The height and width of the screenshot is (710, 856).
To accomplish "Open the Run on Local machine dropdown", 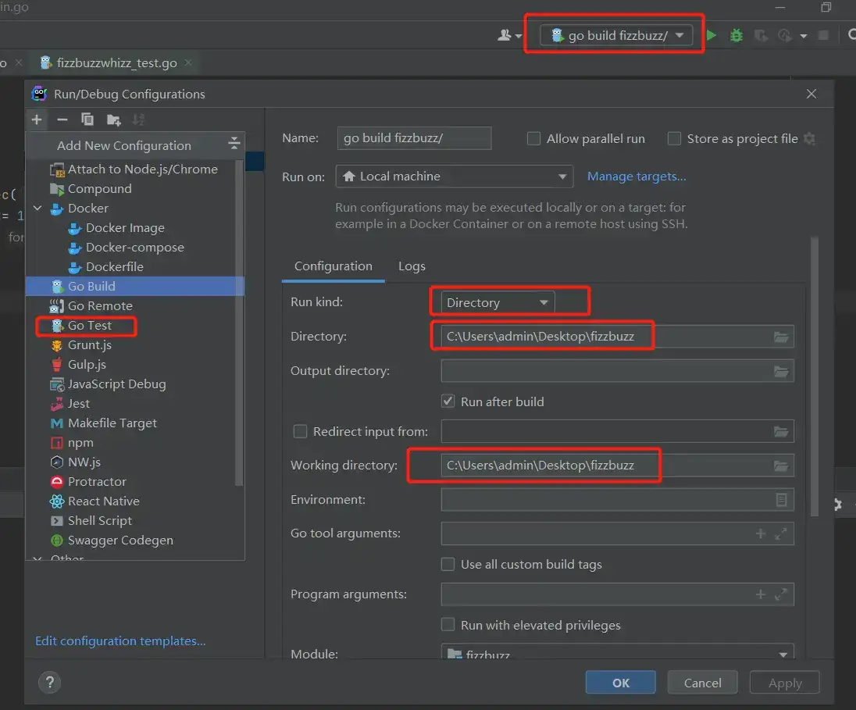I will [455, 177].
